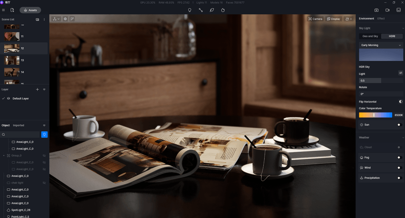Select the gizmo move tool
The height and width of the screenshot is (218, 405).
[54, 18]
